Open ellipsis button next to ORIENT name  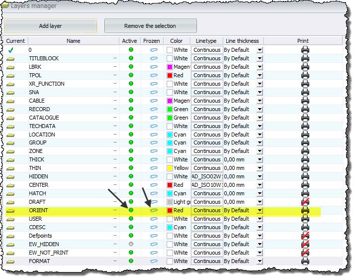(115, 210)
